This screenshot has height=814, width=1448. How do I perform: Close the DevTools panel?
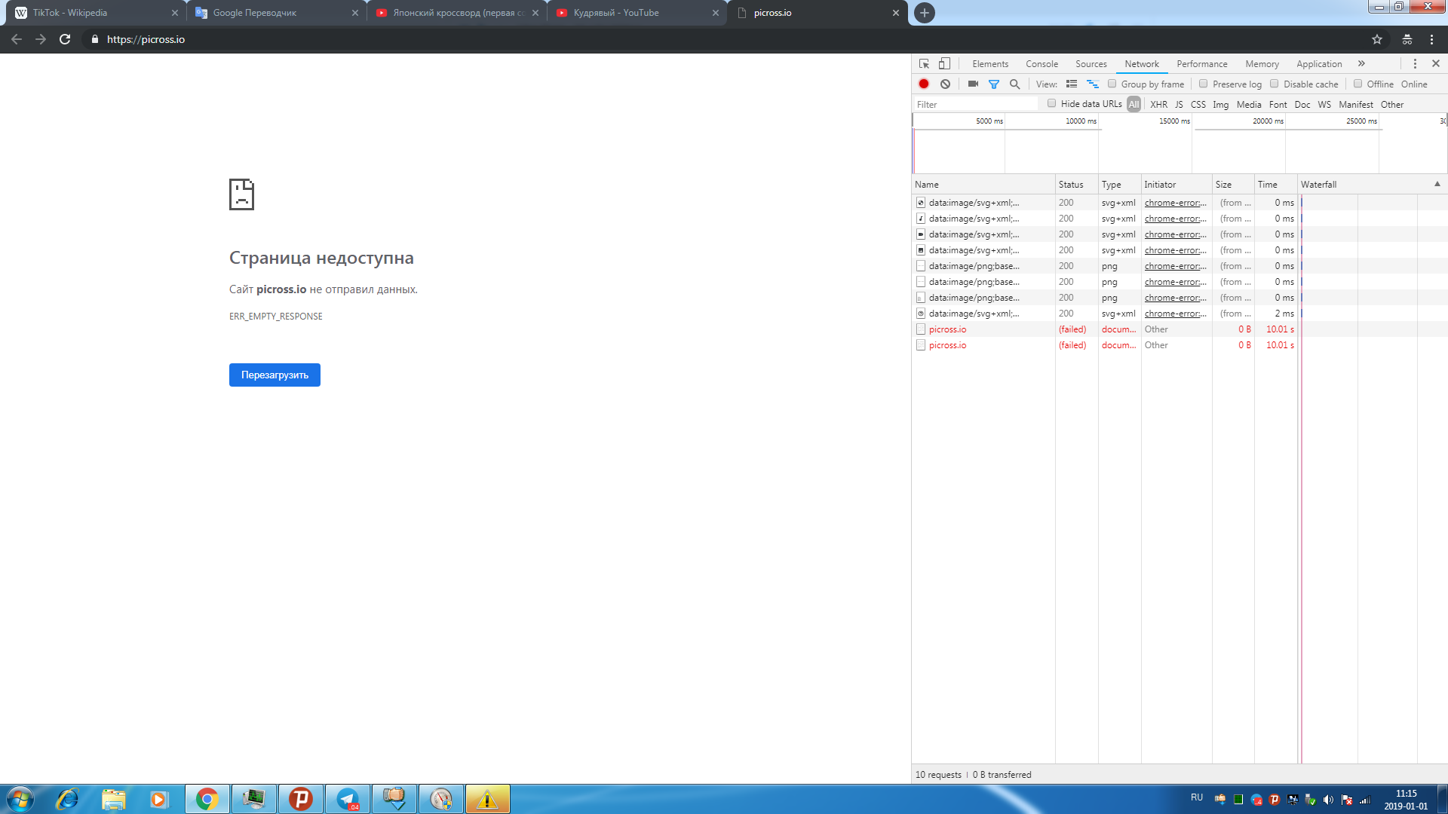pos(1436,64)
